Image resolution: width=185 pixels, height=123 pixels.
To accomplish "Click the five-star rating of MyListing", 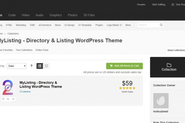I will [127, 88].
